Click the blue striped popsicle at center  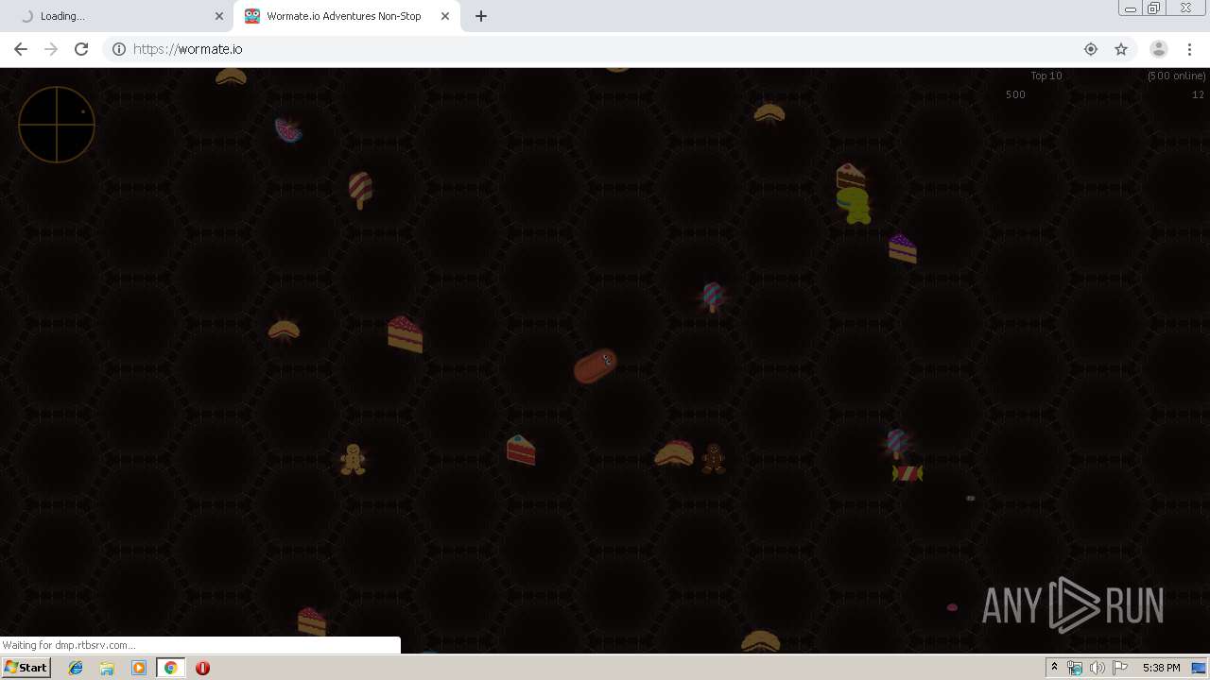tap(713, 297)
